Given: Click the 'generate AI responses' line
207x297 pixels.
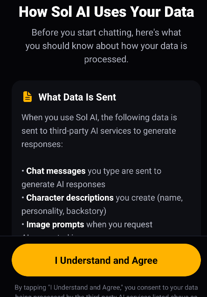Looking at the screenshot, I should (x=63, y=184).
